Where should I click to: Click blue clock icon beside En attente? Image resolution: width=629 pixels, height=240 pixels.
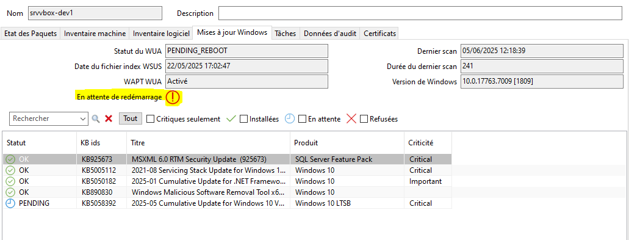[x=290, y=118]
